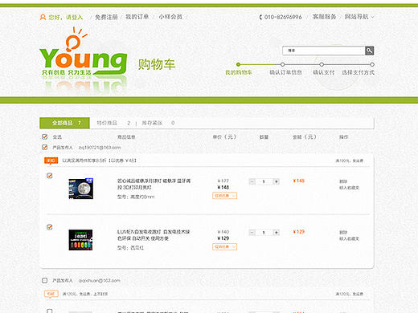Uncheck the moon lamp product checkbox
Screen dimensions: 418x313
50,176
